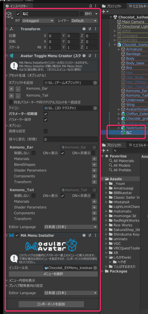Check ON=非表示 for Kemono_Ear
This screenshot has height=314, width=148.
coord(93,153)
